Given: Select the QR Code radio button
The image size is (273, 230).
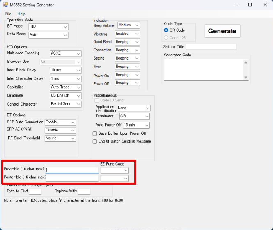Looking at the screenshot, I should pyautogui.click(x=166, y=30).
